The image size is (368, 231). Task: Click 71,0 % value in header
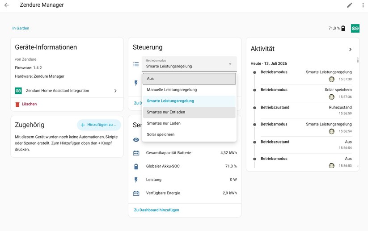pyautogui.click(x=334, y=28)
